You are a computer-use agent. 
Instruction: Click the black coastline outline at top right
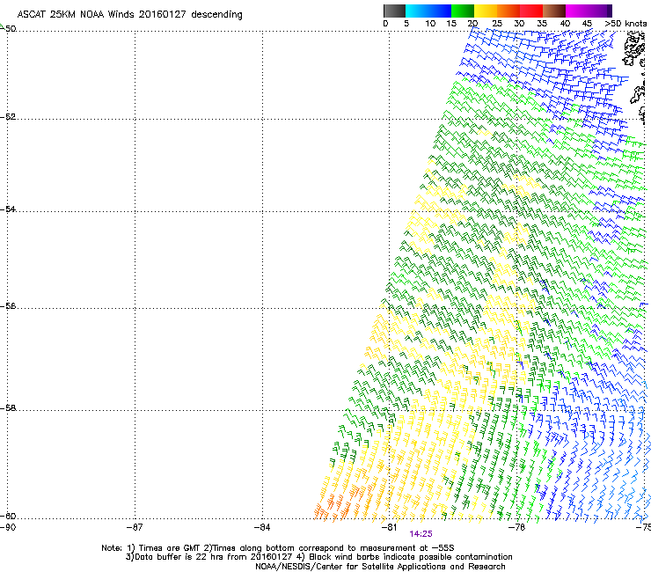[x=634, y=49]
